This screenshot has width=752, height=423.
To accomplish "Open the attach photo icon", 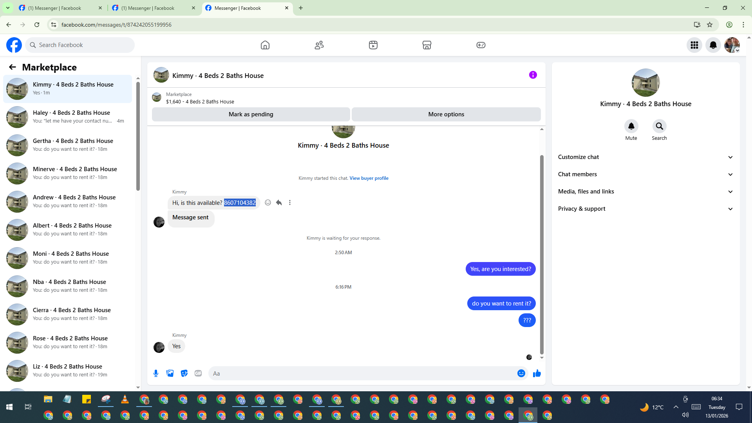I will pyautogui.click(x=170, y=373).
